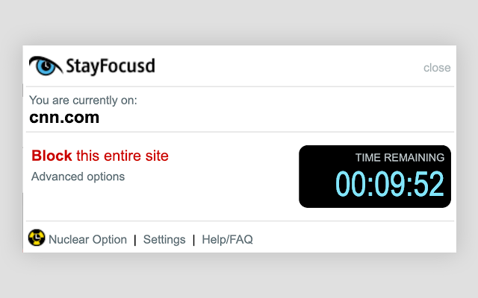Click the hours digits "00" in timer
This screenshot has width=478, height=298.
point(351,184)
